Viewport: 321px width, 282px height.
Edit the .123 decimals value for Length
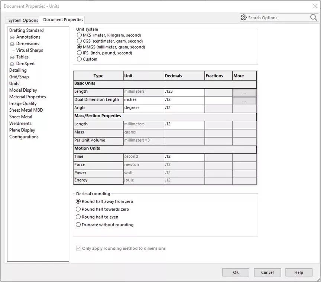point(183,92)
